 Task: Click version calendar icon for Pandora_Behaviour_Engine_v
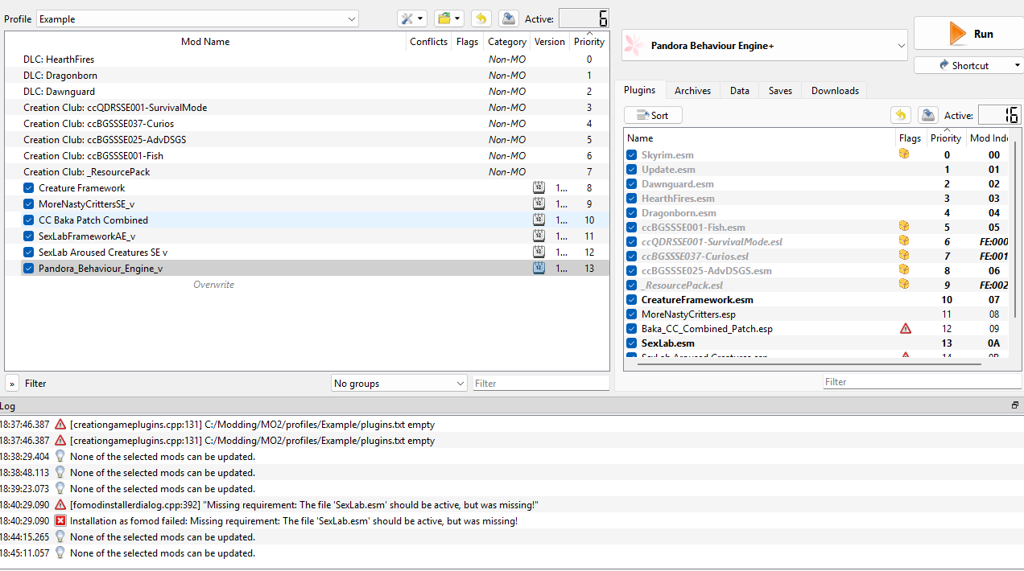click(539, 268)
